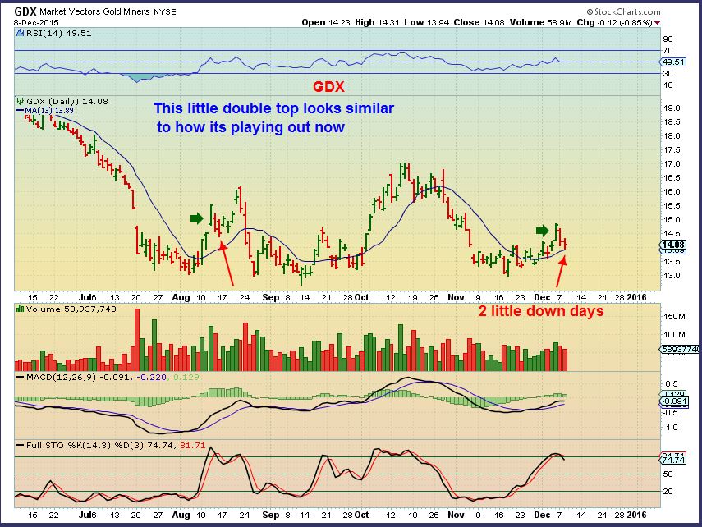Click the Oct label on upper date axis

(361, 297)
